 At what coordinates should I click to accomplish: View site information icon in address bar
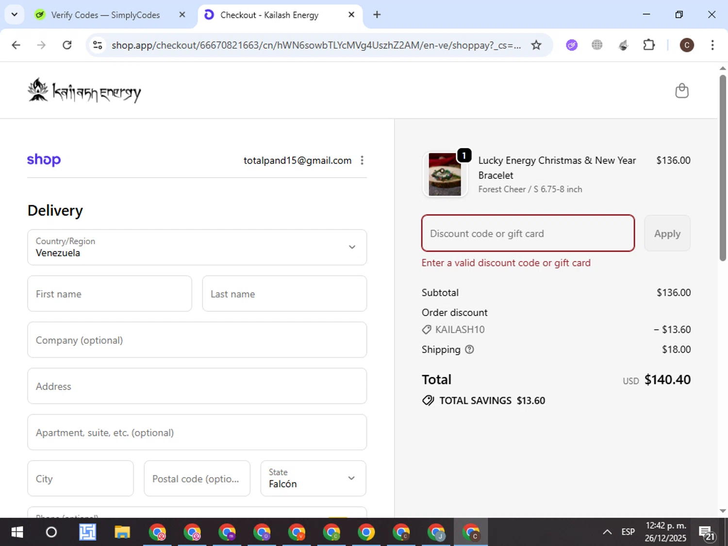(98, 45)
